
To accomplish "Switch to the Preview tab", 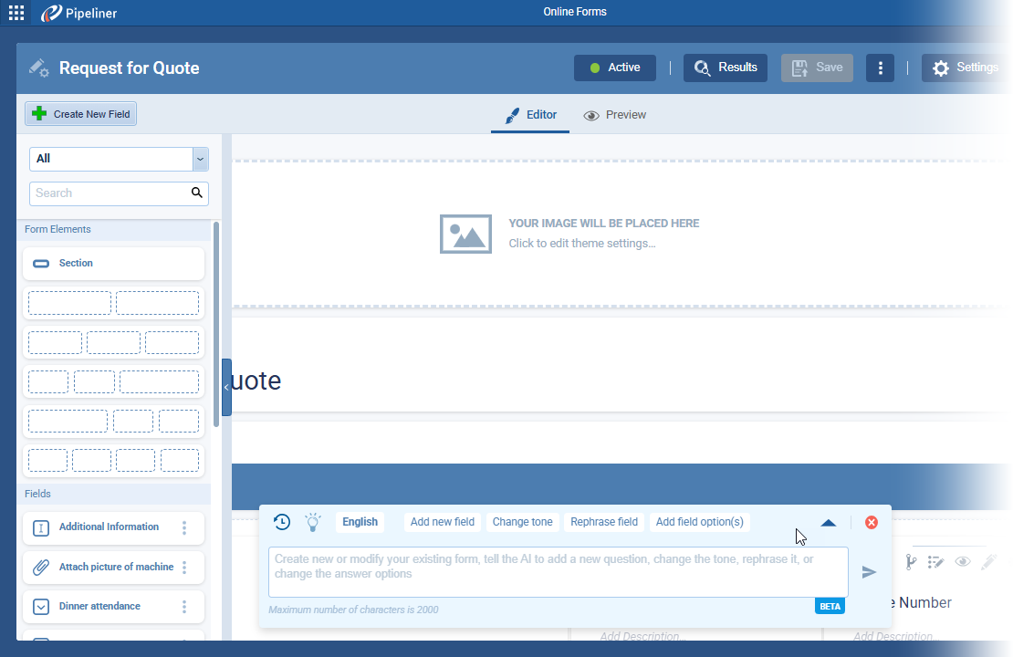I will pyautogui.click(x=615, y=115).
